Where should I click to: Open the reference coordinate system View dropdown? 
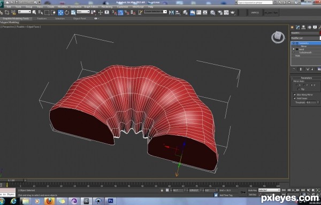(83, 12)
